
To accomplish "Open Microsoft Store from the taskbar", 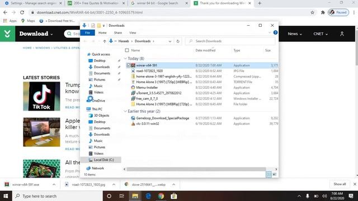I will click(174, 196).
